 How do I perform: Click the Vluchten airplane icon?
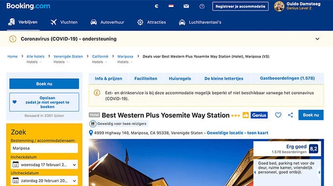[54, 22]
